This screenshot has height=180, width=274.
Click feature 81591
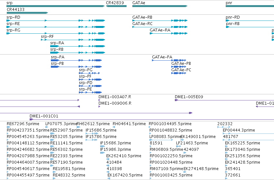click(150, 146)
